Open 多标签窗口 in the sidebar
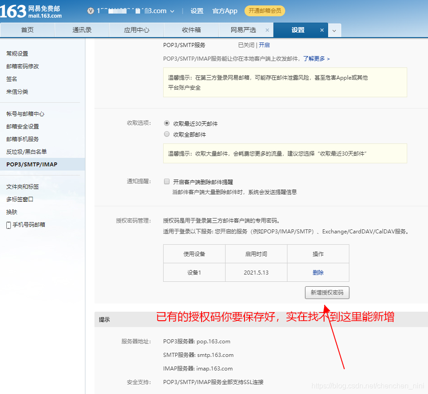This screenshot has height=394, width=428. coord(20,199)
